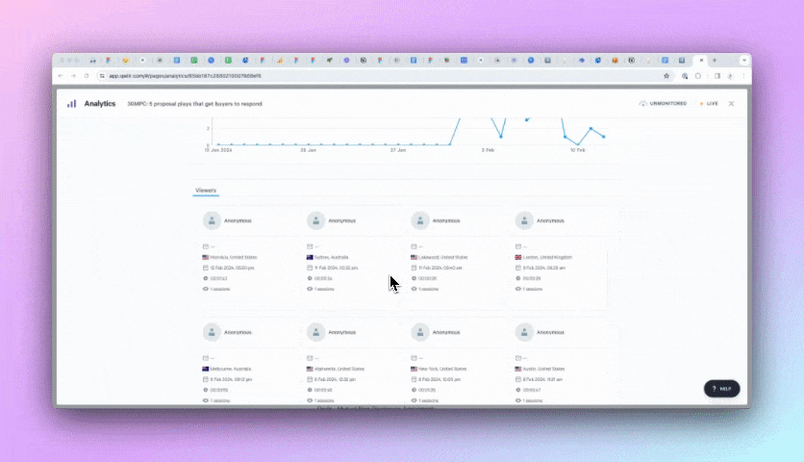This screenshot has height=462, width=804.
Task: Expand the tab search dropdown arrow
Action: tap(744, 60)
